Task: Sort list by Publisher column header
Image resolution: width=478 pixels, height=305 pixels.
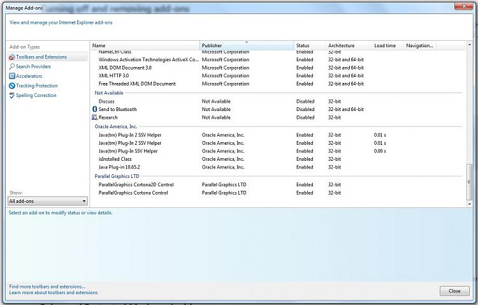Action: pos(247,45)
